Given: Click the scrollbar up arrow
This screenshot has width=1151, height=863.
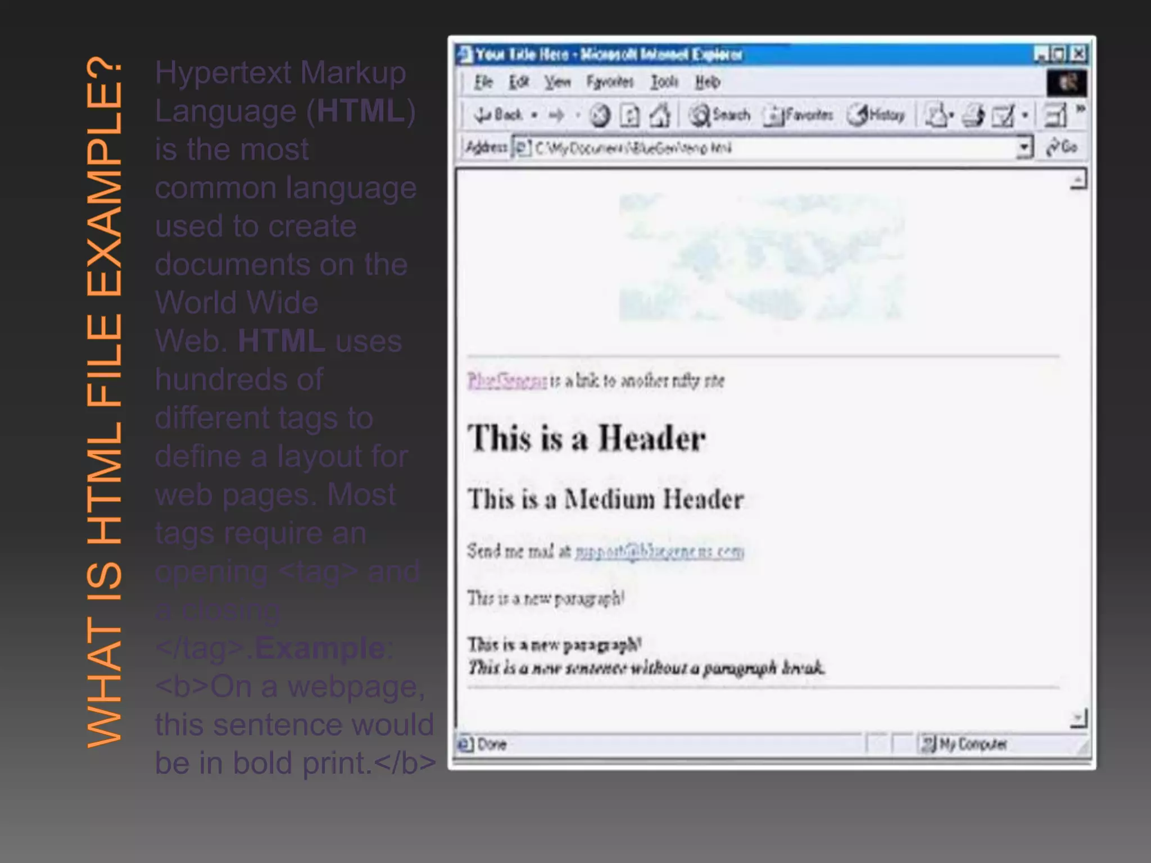Looking at the screenshot, I should click(x=1079, y=180).
